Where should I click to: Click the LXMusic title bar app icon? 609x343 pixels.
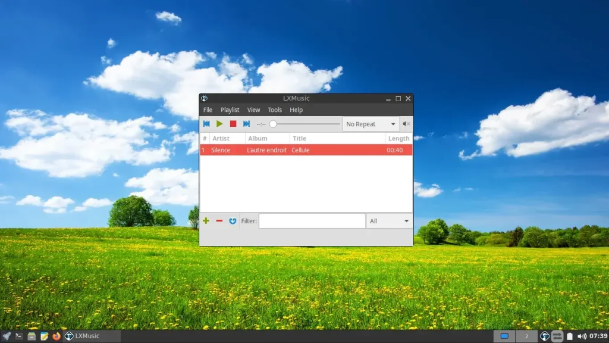(x=205, y=98)
